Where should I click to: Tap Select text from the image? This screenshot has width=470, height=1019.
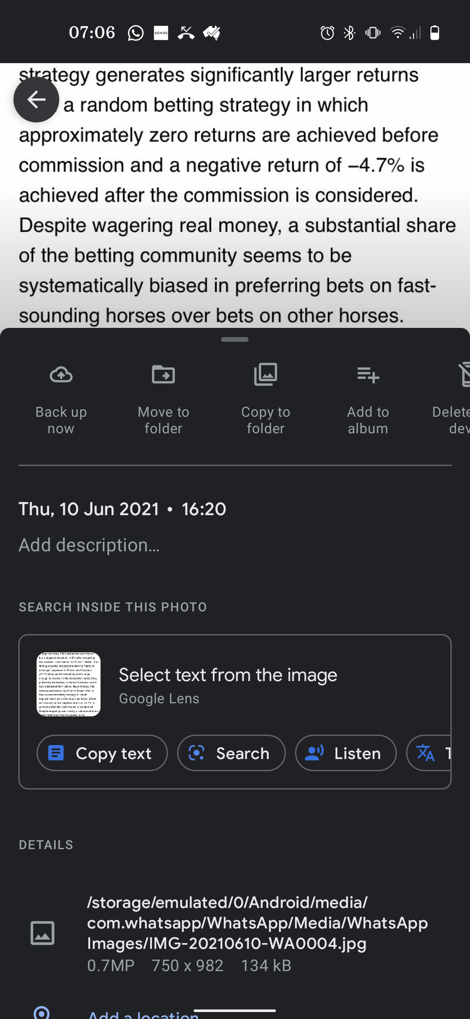coord(228,675)
